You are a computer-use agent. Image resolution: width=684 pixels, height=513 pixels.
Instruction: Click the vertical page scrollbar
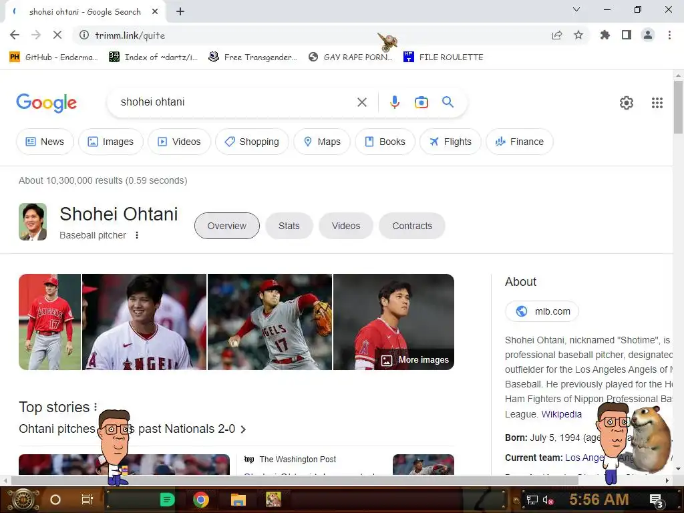point(678,106)
